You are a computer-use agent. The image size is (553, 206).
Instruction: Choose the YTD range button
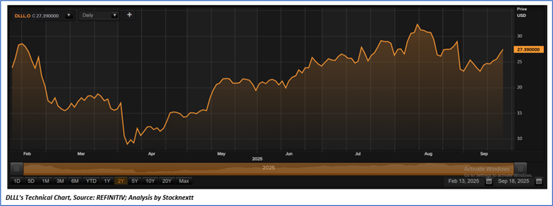(91, 181)
